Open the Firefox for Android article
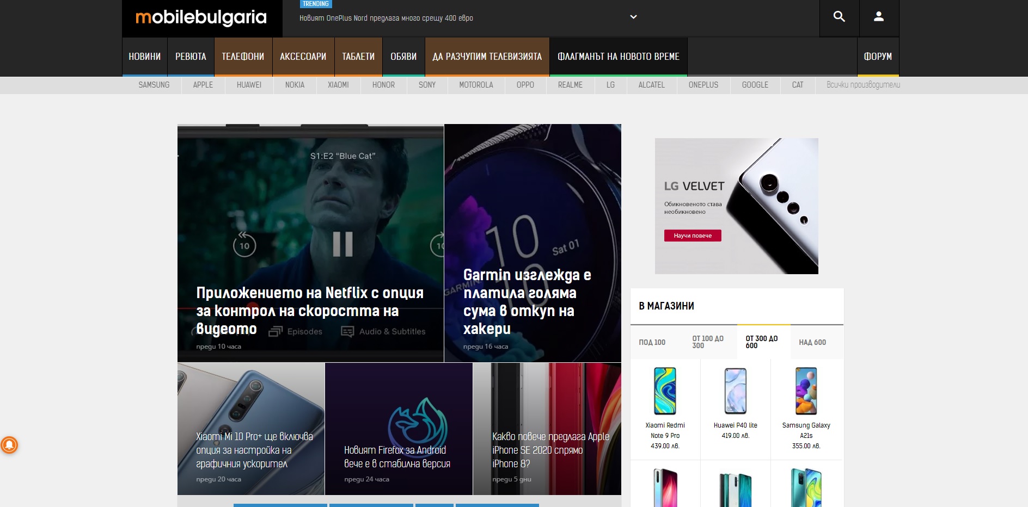 coord(399,429)
